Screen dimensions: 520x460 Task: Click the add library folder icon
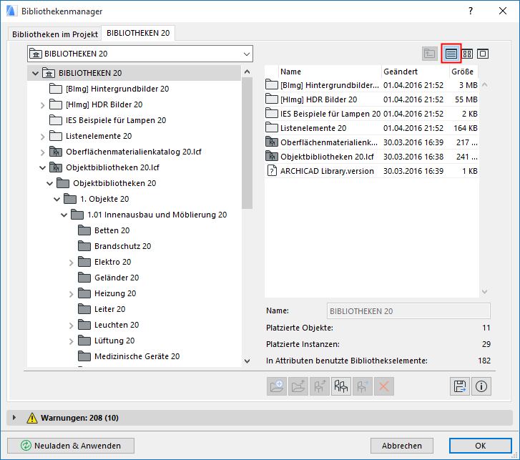pyautogui.click(x=277, y=386)
